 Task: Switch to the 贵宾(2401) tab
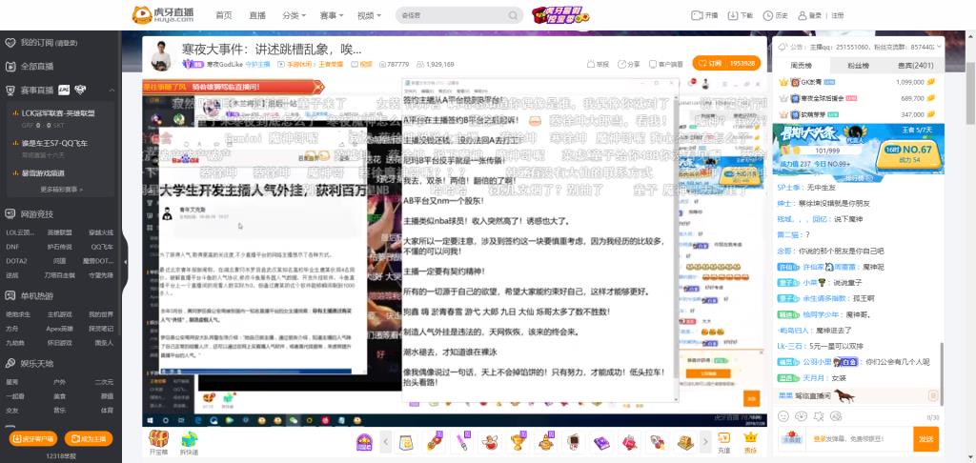(916, 65)
